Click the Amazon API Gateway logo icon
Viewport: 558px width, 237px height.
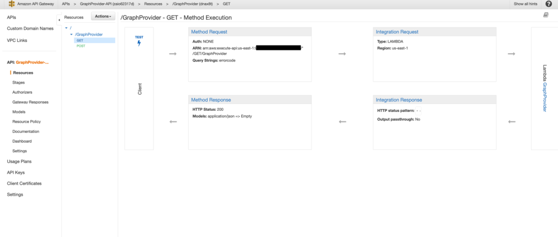[11, 4]
